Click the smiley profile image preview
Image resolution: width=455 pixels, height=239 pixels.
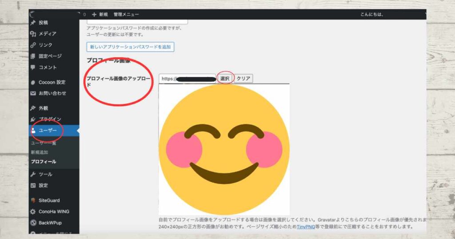click(x=224, y=149)
